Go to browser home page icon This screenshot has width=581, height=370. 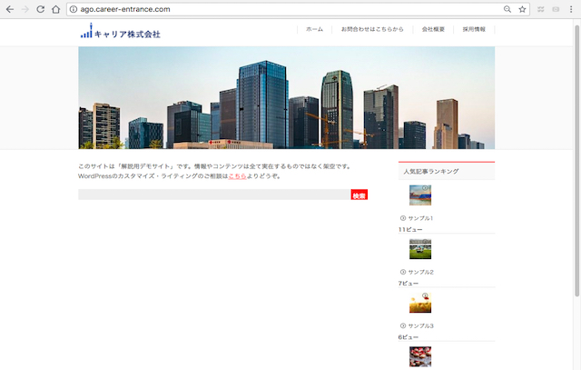click(56, 9)
